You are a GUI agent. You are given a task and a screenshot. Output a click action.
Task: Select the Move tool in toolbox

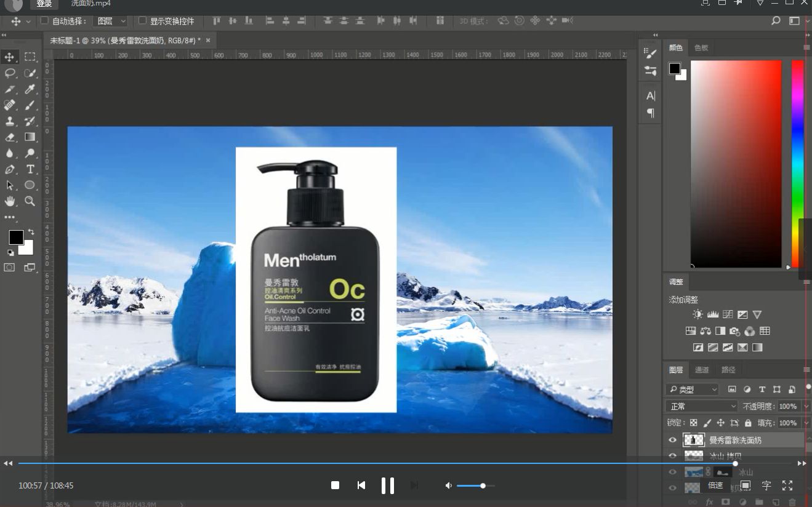[10, 57]
